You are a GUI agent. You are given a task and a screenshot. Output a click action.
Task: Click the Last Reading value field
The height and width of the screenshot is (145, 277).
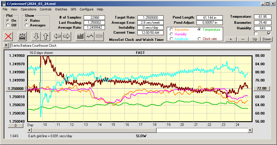[94, 23]
